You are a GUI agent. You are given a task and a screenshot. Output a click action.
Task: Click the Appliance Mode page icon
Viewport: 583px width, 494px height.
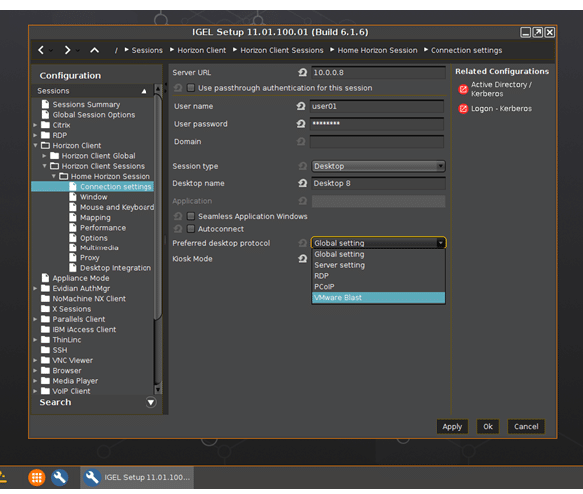point(46,278)
